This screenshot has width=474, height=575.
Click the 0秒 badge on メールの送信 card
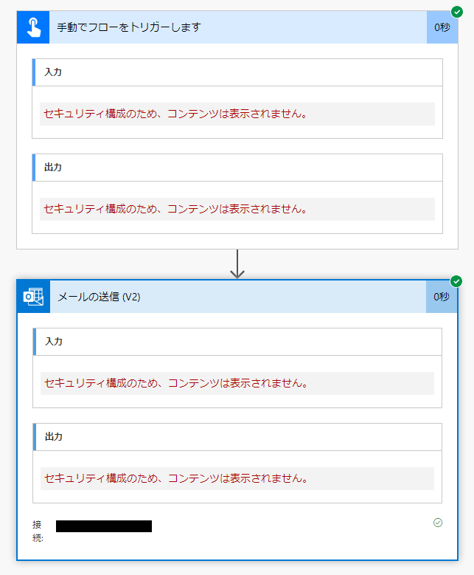(x=441, y=297)
